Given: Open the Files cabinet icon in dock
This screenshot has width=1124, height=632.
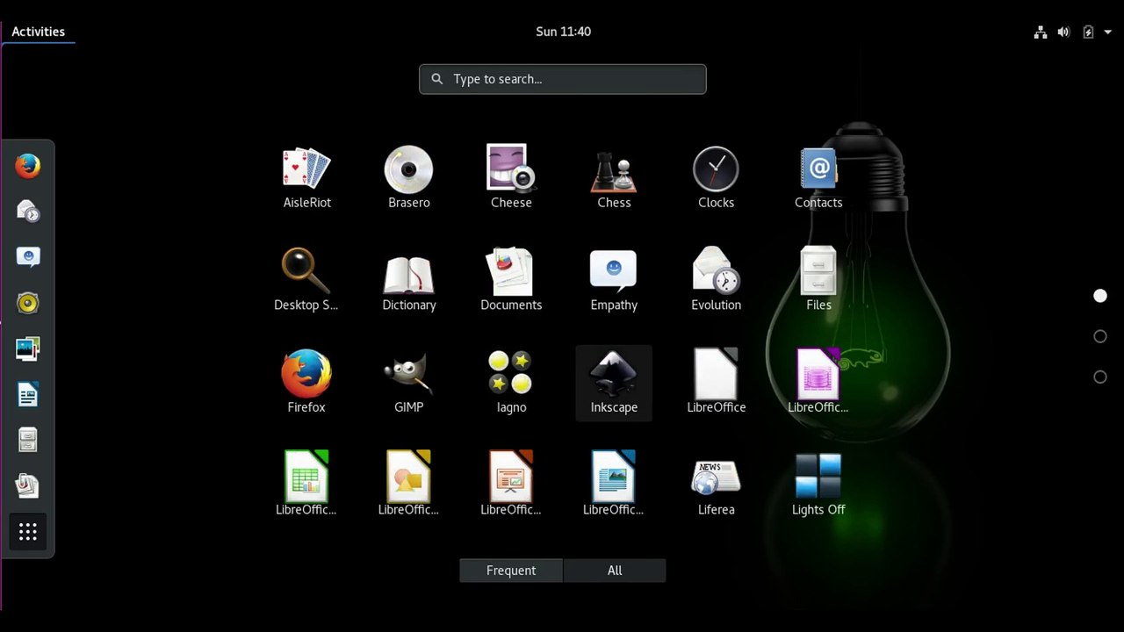Looking at the screenshot, I should click(x=28, y=440).
